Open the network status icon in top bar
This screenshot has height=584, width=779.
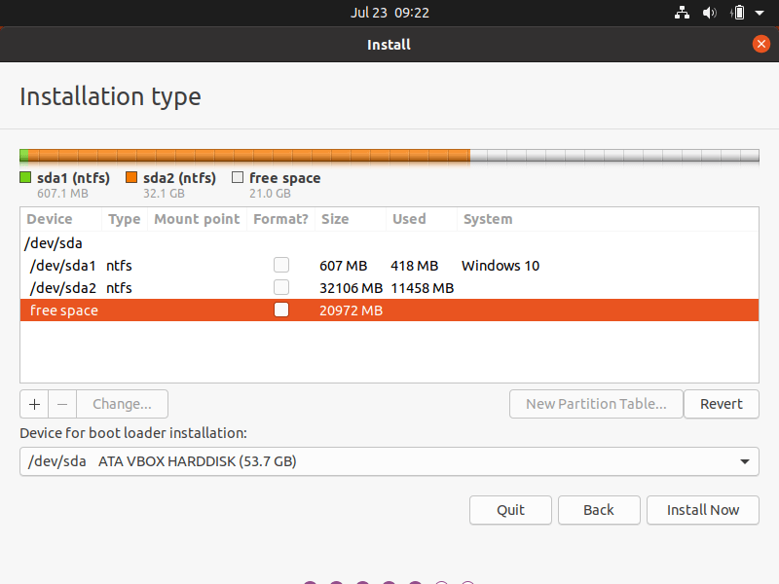click(x=682, y=13)
